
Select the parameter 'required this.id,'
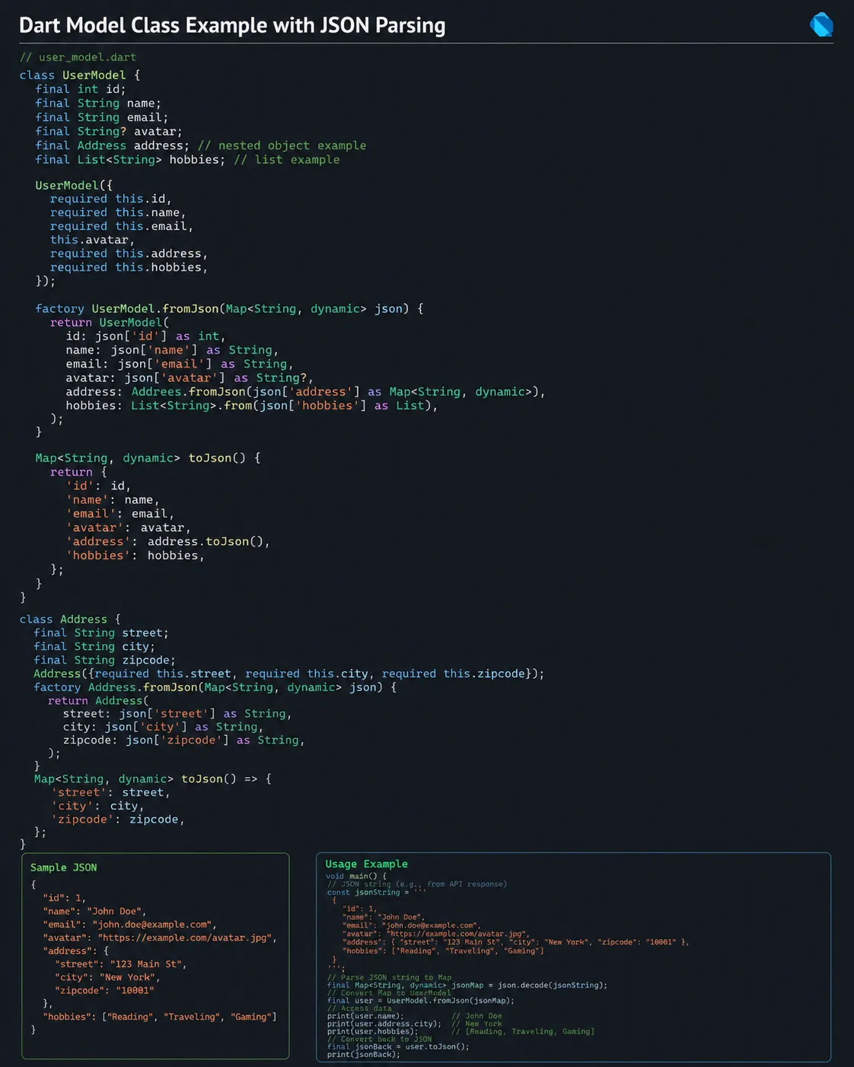coord(111,199)
